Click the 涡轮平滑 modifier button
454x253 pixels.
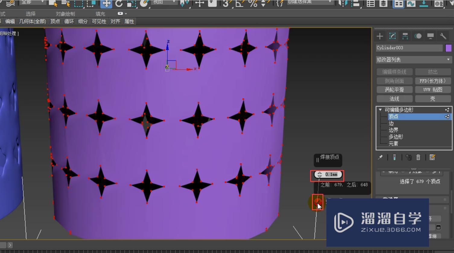394,90
